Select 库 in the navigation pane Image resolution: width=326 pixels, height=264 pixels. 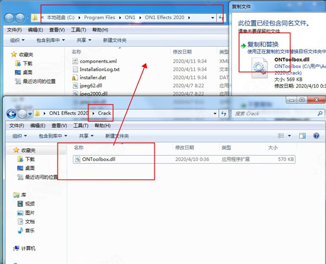[23, 195]
